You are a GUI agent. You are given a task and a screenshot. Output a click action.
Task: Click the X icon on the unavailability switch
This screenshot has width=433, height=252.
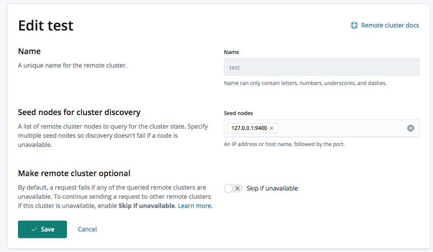[x=237, y=188]
